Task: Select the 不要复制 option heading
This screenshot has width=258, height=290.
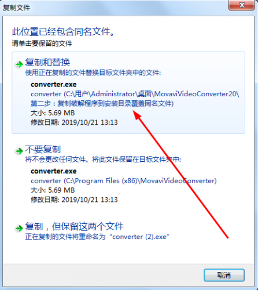Action: pos(43,150)
